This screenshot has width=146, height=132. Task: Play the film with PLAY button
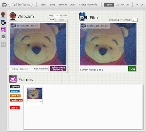click(x=132, y=69)
